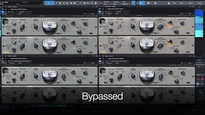This screenshot has height=115, width=205.
Task: Toggle Super Fuse on Bass RS124 unit
Action: 182,73
